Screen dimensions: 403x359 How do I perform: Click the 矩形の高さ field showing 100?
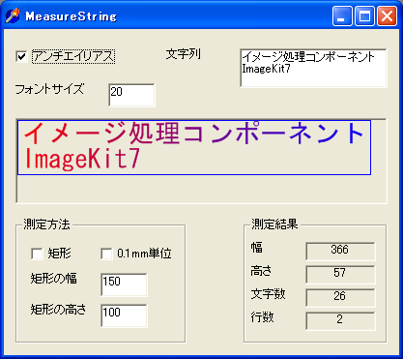click(x=124, y=315)
